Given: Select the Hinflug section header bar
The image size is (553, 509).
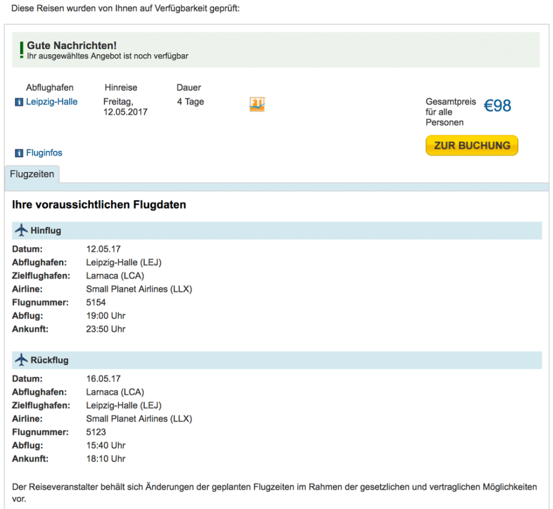Looking at the screenshot, I should (276, 230).
